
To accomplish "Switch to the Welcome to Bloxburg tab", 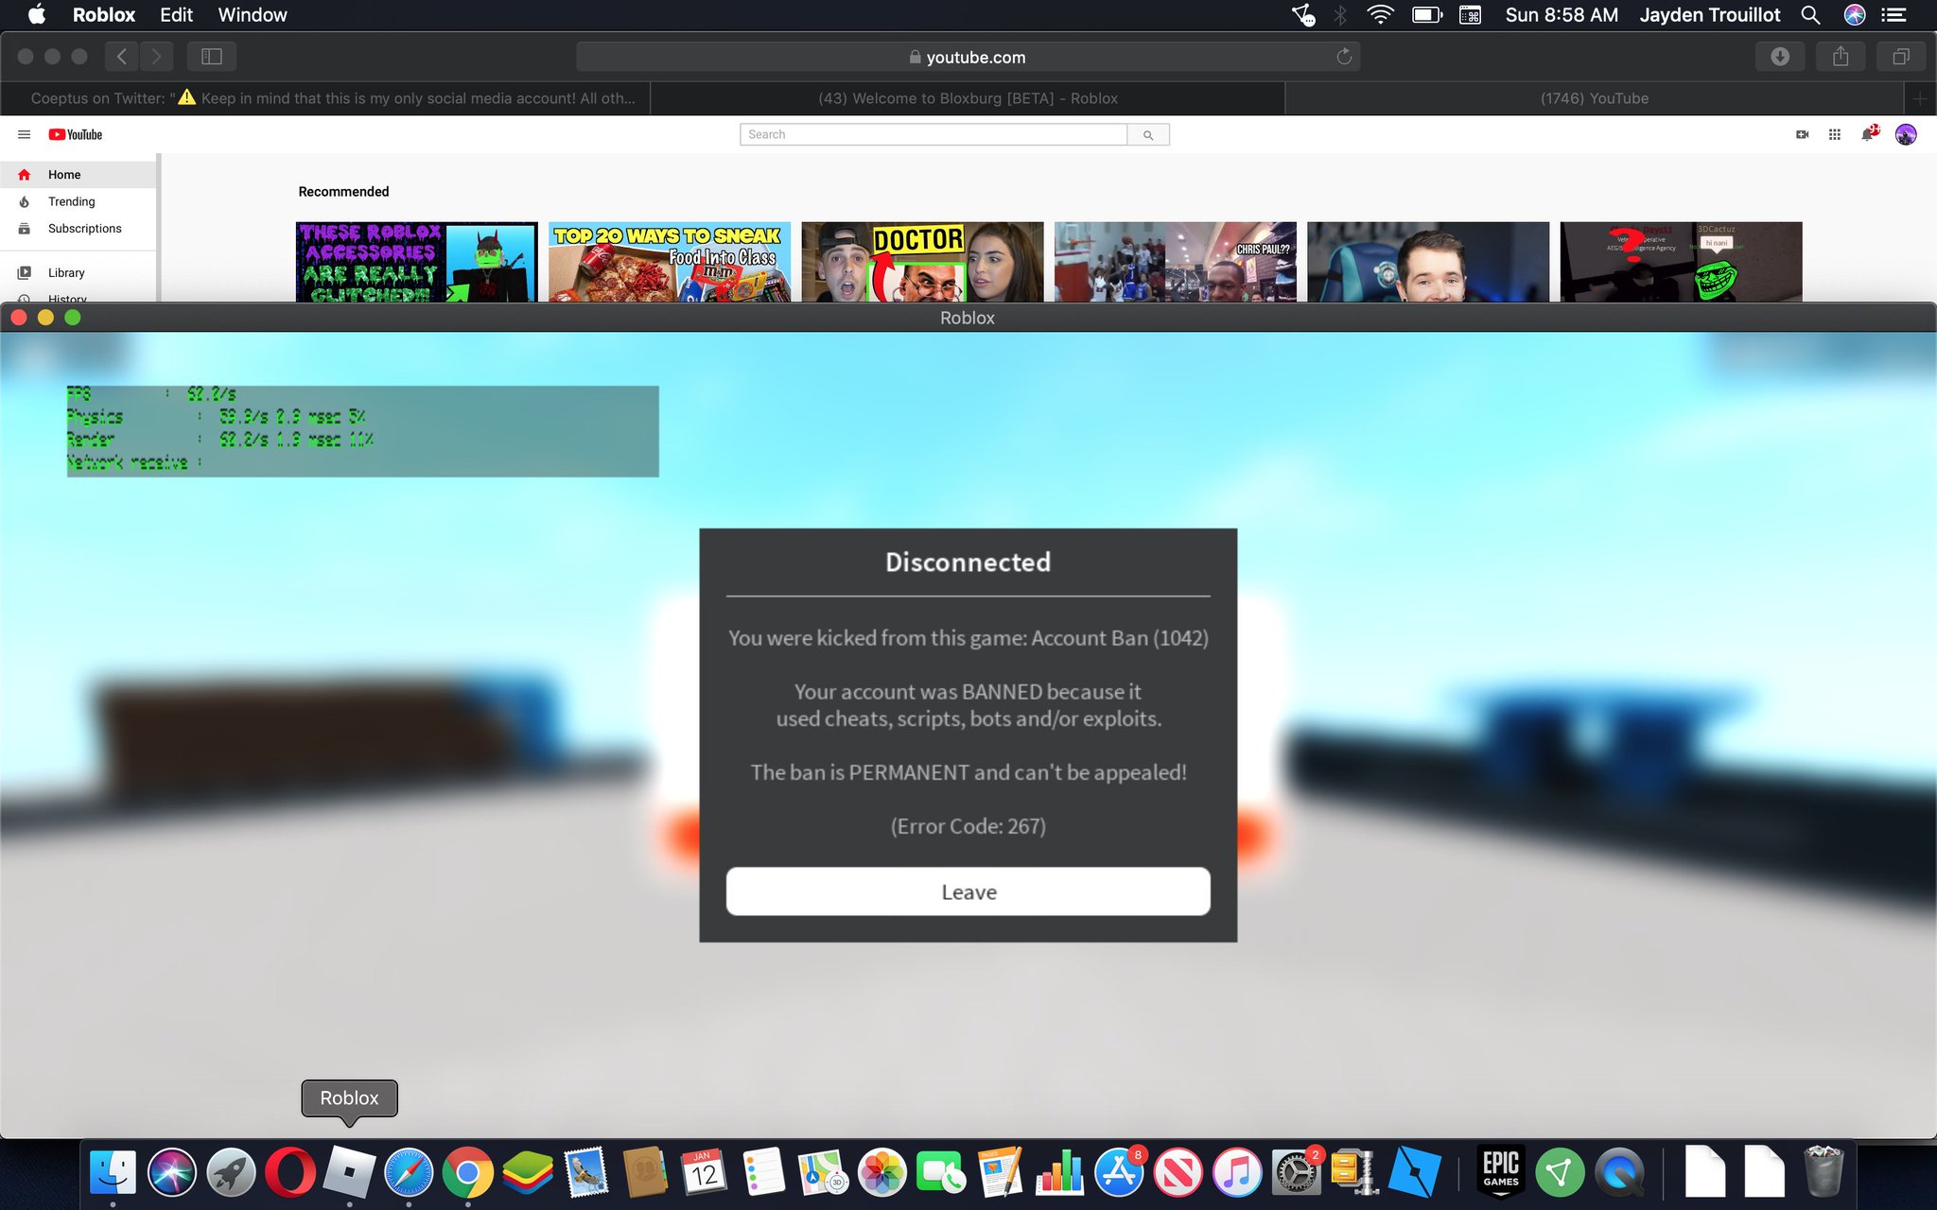I will [968, 97].
